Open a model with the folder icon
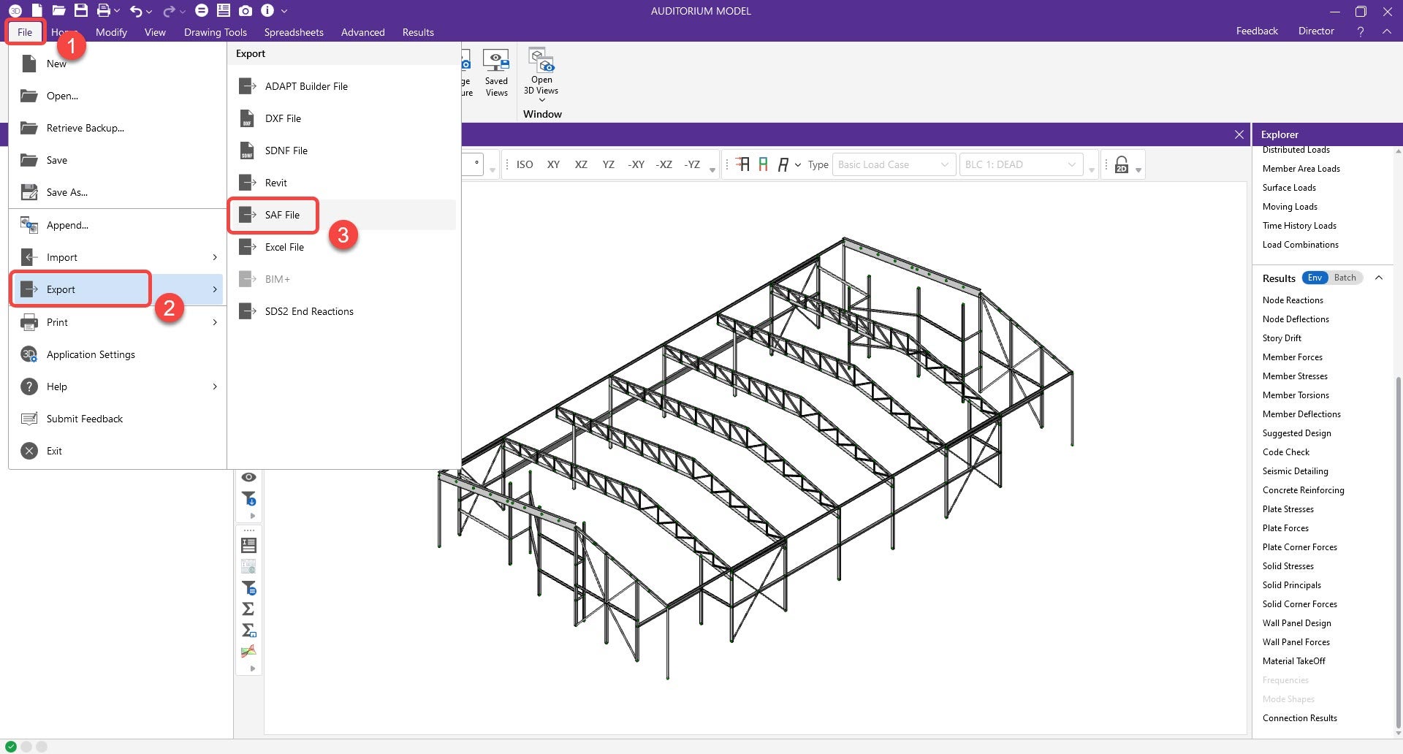The height and width of the screenshot is (754, 1403). pyautogui.click(x=58, y=10)
